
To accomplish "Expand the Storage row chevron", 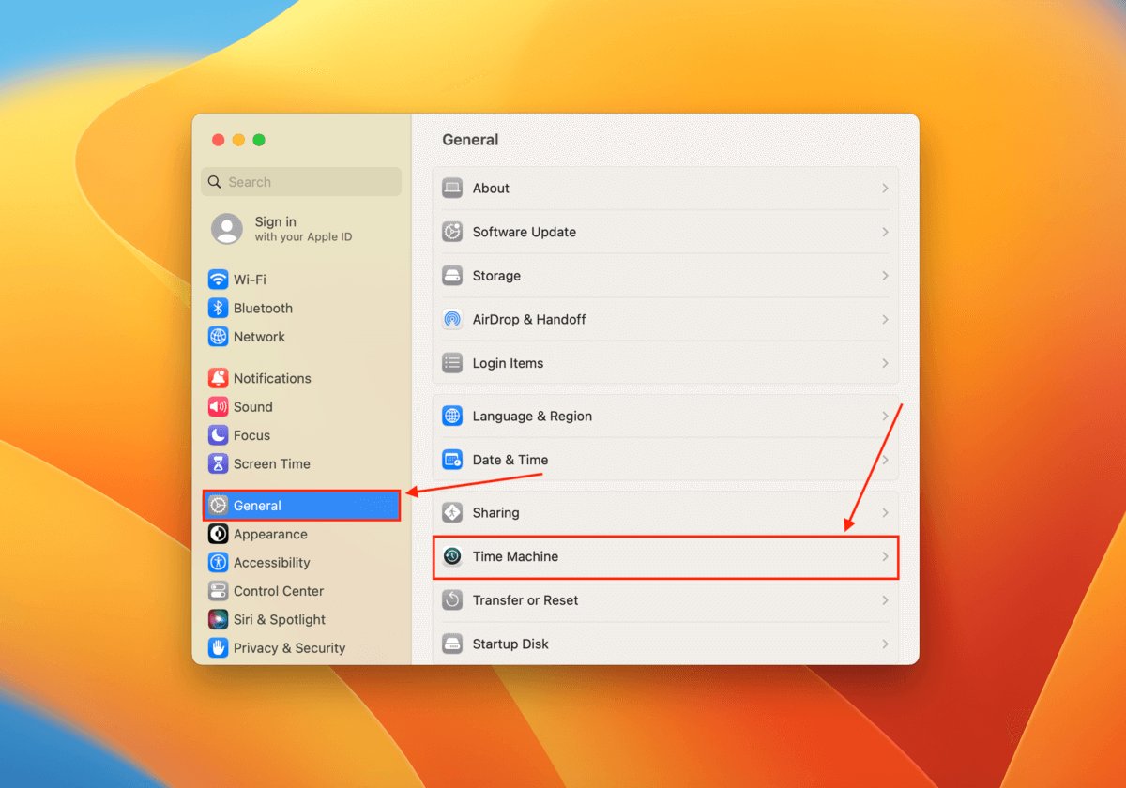I will click(x=885, y=276).
